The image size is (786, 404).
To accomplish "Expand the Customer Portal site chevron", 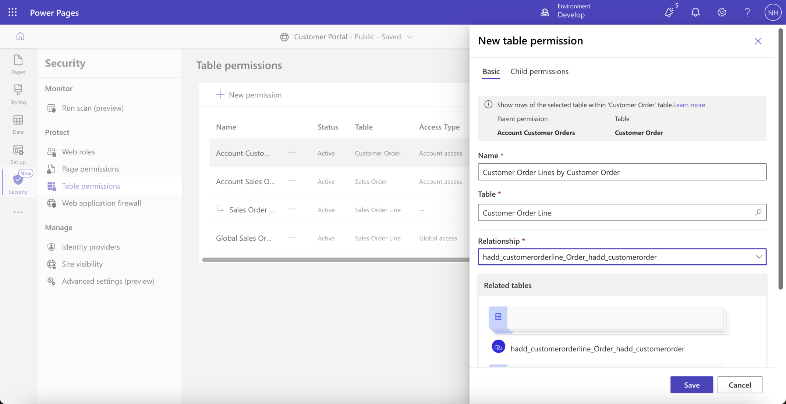I will (410, 37).
